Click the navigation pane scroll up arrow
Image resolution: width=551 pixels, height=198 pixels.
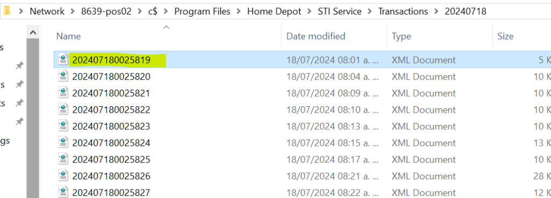tap(33, 33)
